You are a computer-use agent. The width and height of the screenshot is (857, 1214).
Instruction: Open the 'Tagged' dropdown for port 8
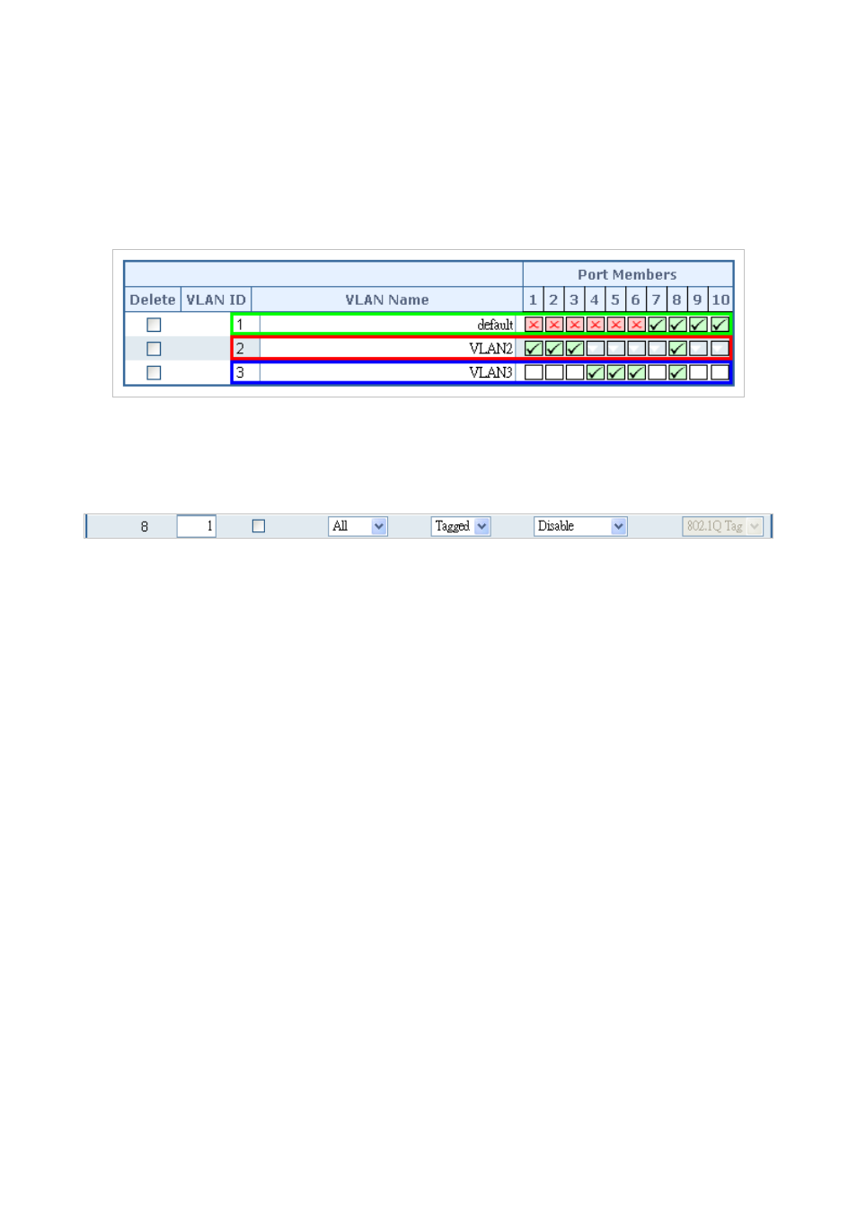tap(461, 526)
